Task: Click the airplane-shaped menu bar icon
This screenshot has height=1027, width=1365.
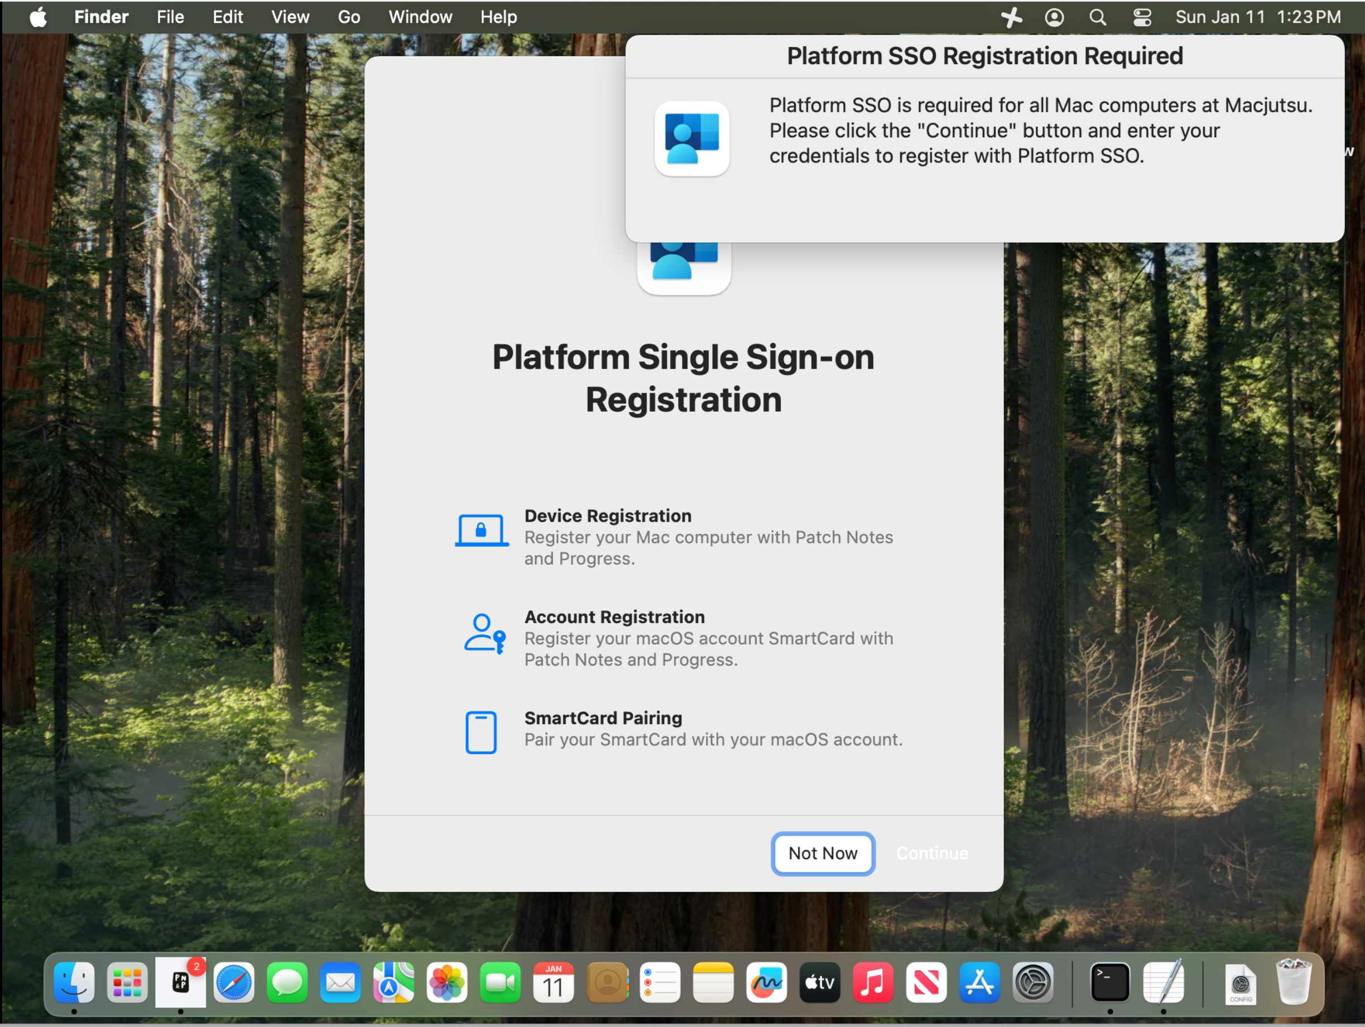Action: coord(1011,17)
